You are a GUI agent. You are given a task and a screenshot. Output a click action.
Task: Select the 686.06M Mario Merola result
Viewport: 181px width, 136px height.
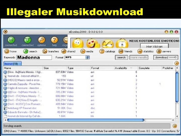tap(89, 96)
